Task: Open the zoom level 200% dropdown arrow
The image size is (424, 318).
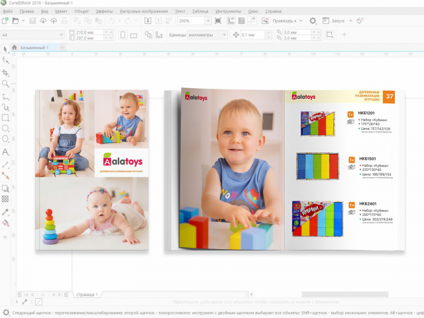Action: point(208,21)
